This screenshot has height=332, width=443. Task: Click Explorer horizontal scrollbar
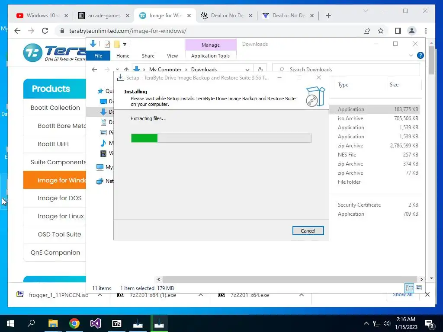[289, 279]
